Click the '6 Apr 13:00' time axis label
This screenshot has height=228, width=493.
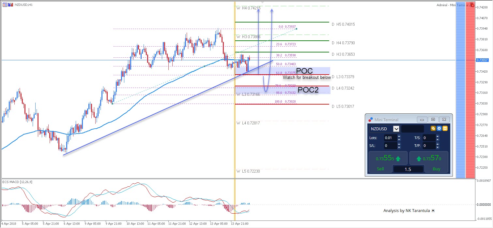(72, 224)
